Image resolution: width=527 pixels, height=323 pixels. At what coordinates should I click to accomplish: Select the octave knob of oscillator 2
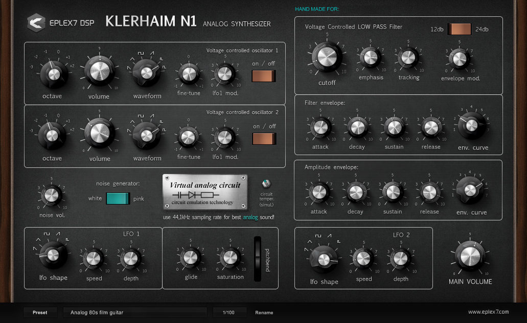[x=51, y=136]
